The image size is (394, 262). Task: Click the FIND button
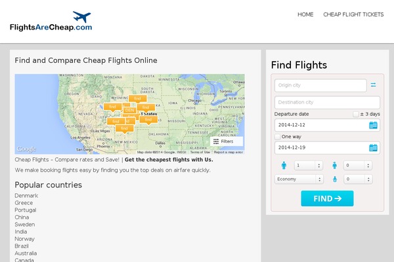point(327,198)
